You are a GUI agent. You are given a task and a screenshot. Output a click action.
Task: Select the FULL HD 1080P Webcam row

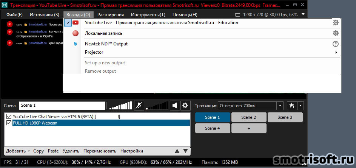[x=101, y=123]
